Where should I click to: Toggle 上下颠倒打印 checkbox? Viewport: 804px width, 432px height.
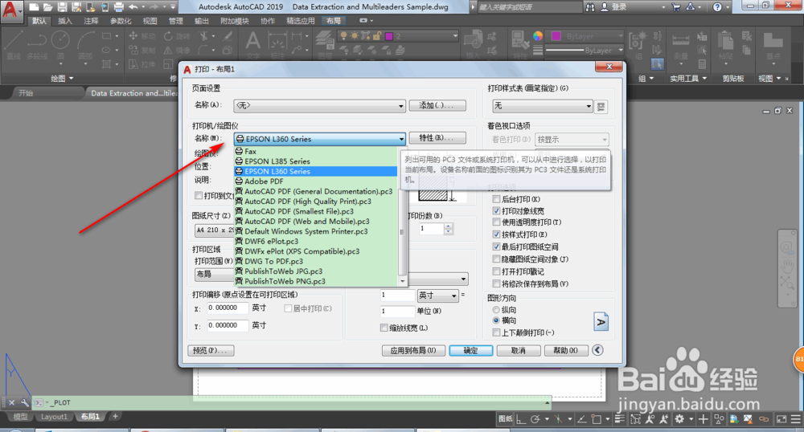[x=496, y=332]
